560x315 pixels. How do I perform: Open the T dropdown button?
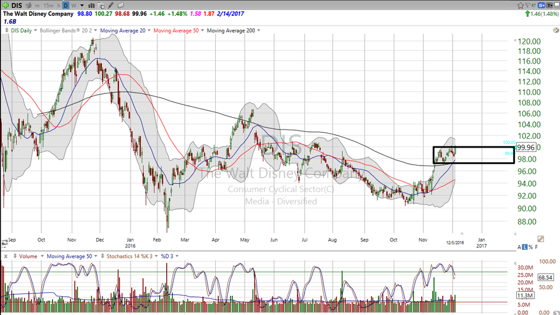point(549,5)
